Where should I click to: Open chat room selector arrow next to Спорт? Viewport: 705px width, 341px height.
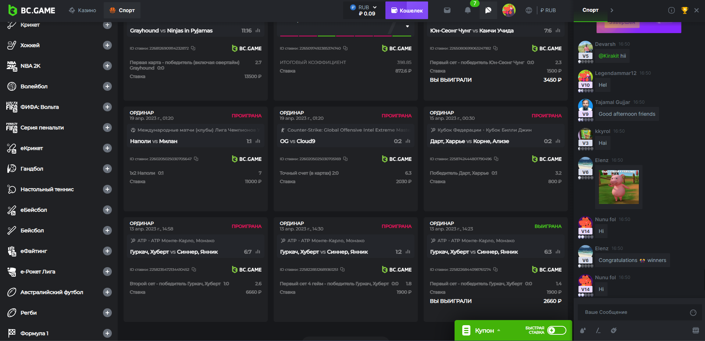pyautogui.click(x=612, y=10)
